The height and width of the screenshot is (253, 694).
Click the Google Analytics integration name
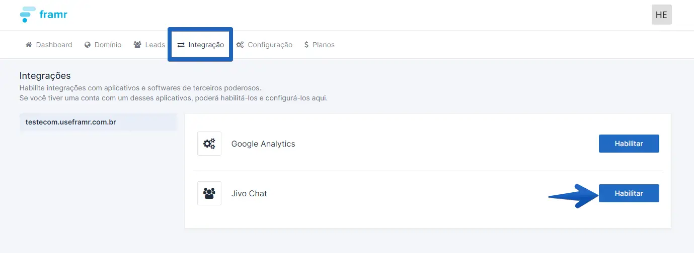pos(263,144)
